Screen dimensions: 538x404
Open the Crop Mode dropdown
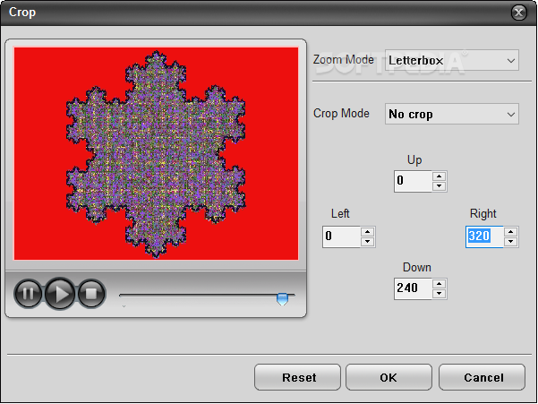(x=451, y=114)
